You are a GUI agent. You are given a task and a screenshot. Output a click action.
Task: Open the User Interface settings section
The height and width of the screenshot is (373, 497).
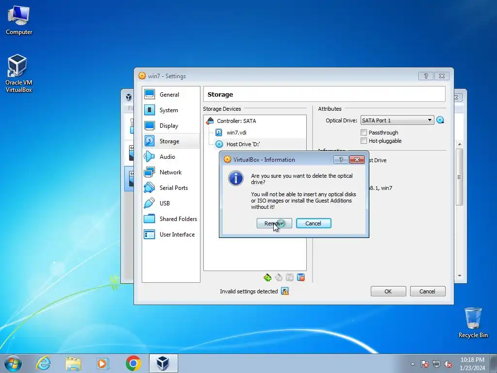tap(171, 235)
